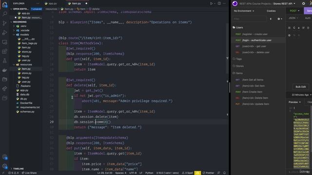Click resources in the breadcrumb path
312x175 pixels.
(51, 9)
